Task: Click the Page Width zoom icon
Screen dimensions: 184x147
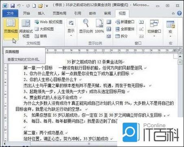Action: (x=109, y=36)
